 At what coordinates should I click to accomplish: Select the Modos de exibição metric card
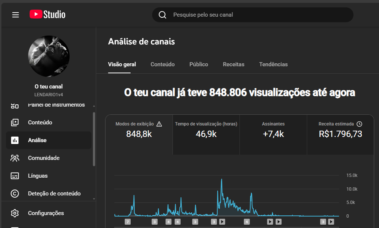tap(139, 135)
